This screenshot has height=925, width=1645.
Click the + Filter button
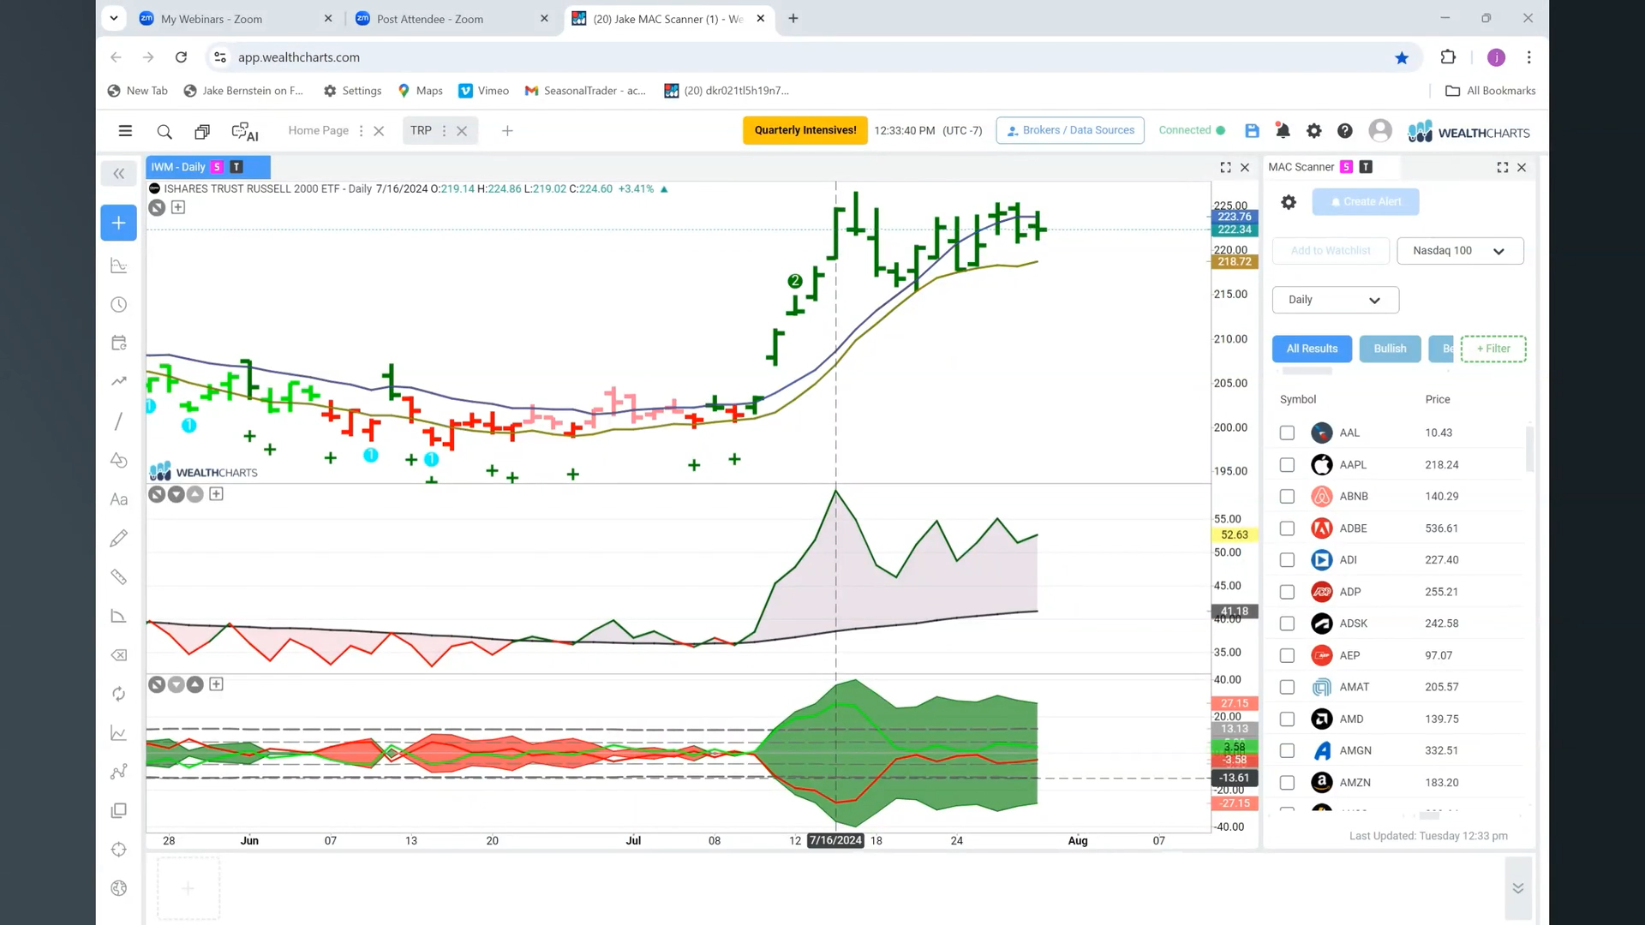(1493, 349)
